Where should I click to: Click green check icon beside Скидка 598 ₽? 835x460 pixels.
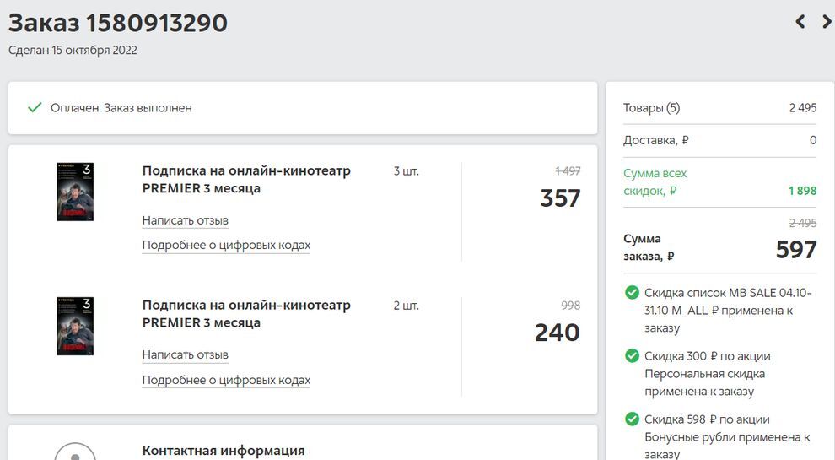coord(632,419)
